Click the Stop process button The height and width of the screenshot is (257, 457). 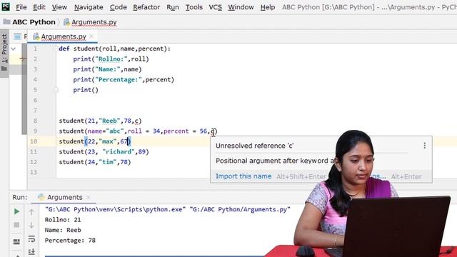tap(16, 225)
